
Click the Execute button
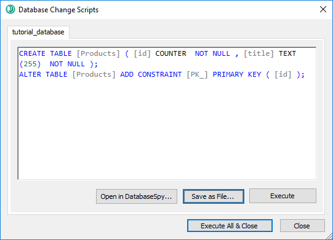tap(283, 196)
